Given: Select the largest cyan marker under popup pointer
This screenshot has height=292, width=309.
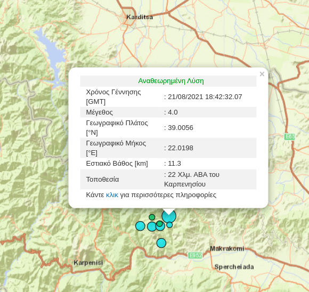Looking at the screenshot, I should click(169, 216).
